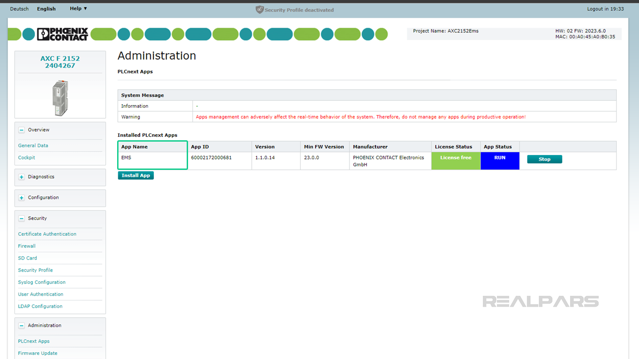Click the Logout timer text
The height and width of the screenshot is (359, 639).
(x=605, y=9)
